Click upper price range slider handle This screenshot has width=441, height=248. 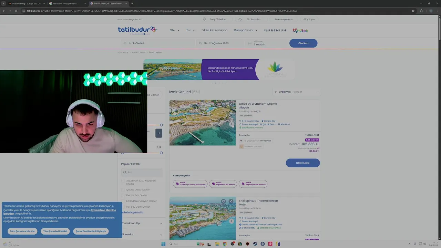(x=161, y=125)
